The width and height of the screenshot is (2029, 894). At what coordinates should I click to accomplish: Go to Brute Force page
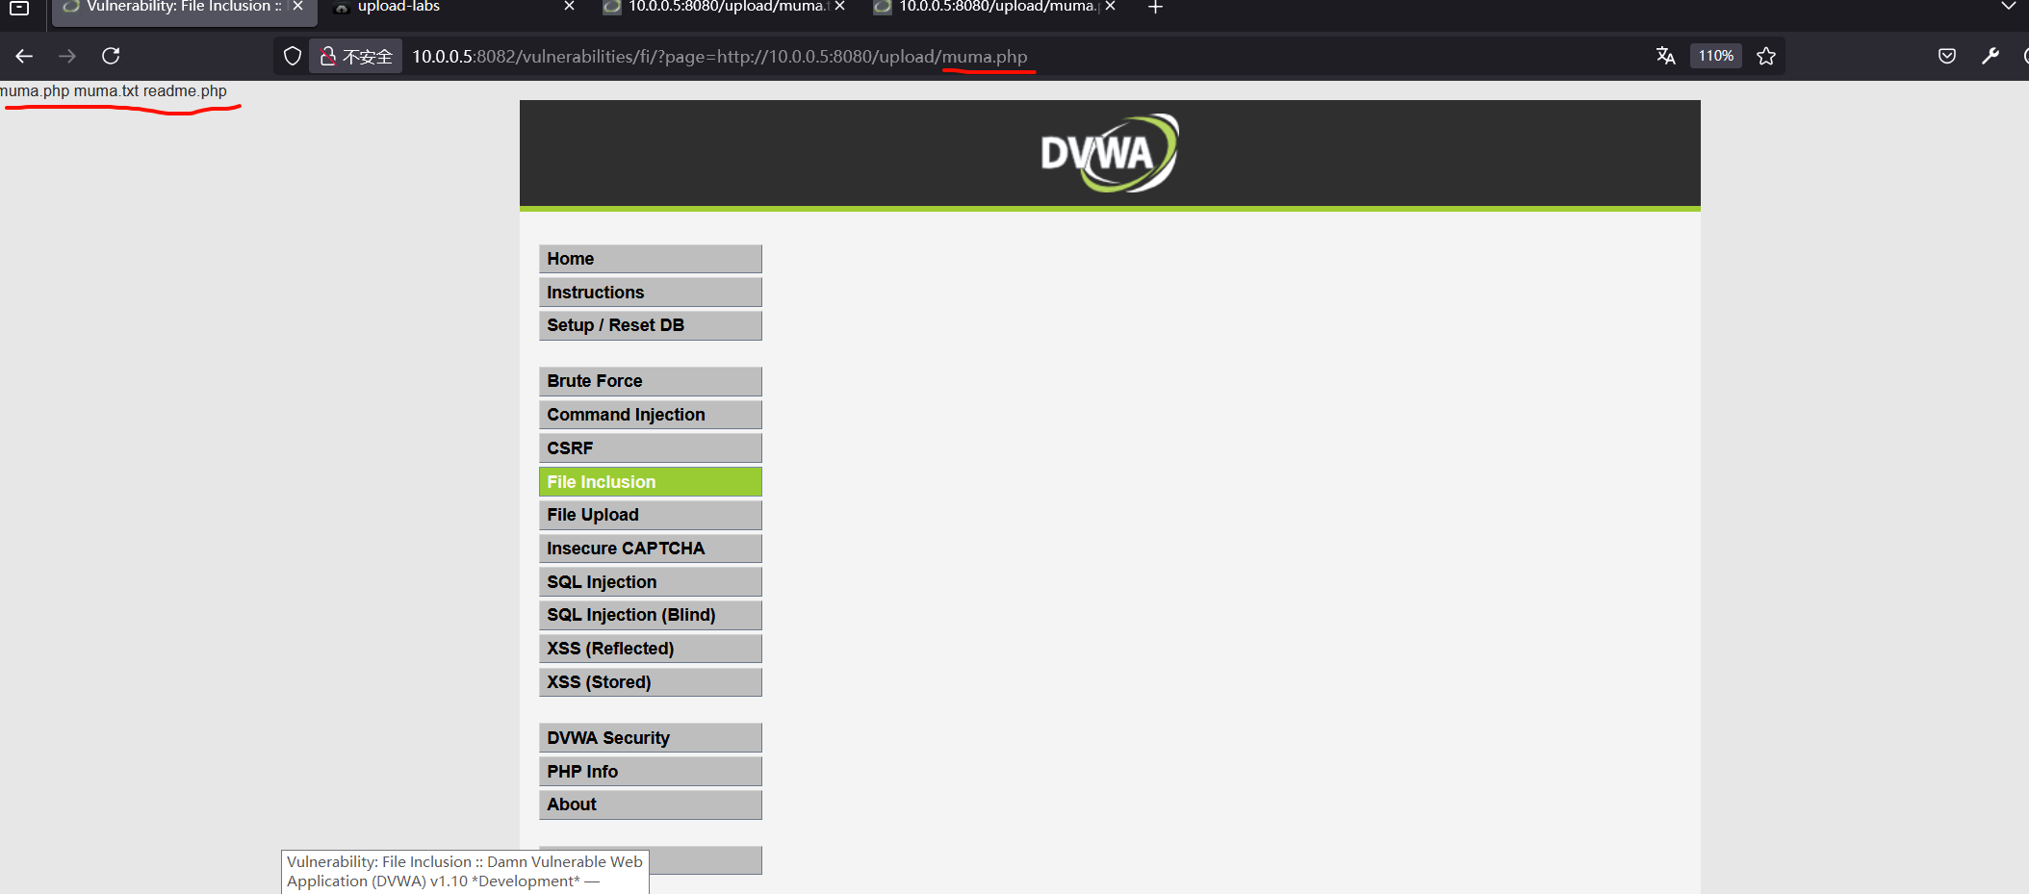[651, 381]
